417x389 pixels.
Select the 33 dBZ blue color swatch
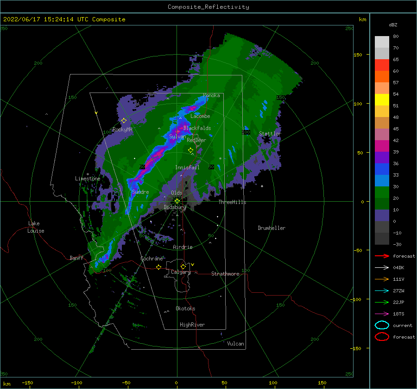coord(382,180)
